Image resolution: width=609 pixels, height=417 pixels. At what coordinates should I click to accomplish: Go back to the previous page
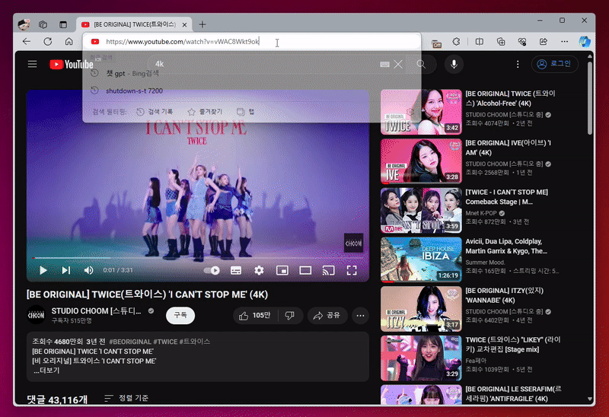(x=27, y=42)
